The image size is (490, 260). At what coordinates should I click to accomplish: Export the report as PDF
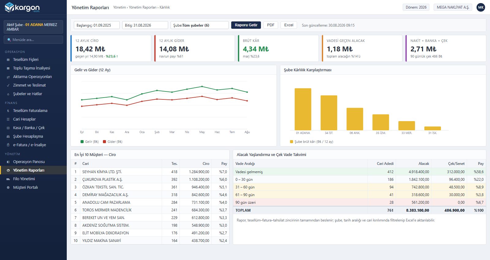pyautogui.click(x=271, y=25)
